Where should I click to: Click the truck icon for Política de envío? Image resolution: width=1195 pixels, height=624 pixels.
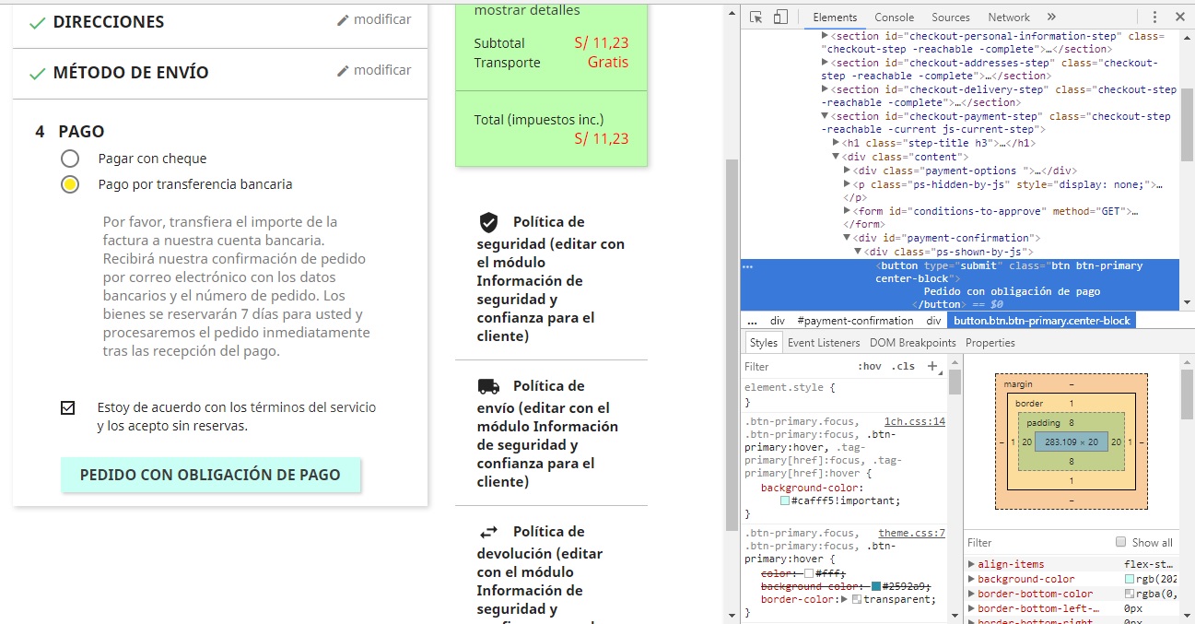pyautogui.click(x=488, y=386)
